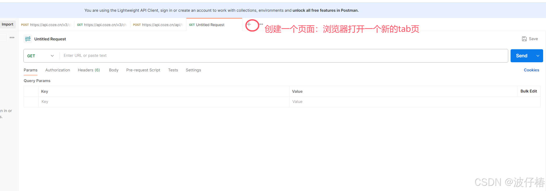The image size is (546, 191).
Task: Save the request using Save button
Action: click(x=530, y=39)
